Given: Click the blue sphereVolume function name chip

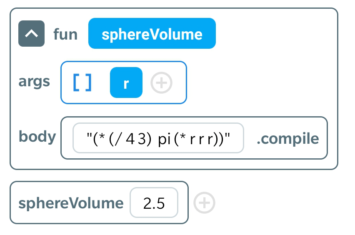Looking at the screenshot, I should 152,34.
